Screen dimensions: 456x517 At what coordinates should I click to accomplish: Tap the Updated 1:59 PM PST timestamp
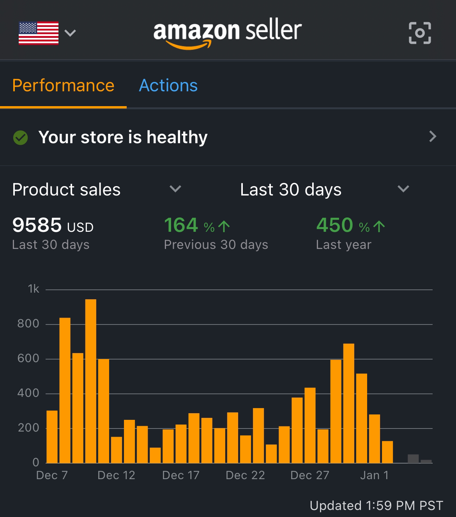[x=376, y=506]
